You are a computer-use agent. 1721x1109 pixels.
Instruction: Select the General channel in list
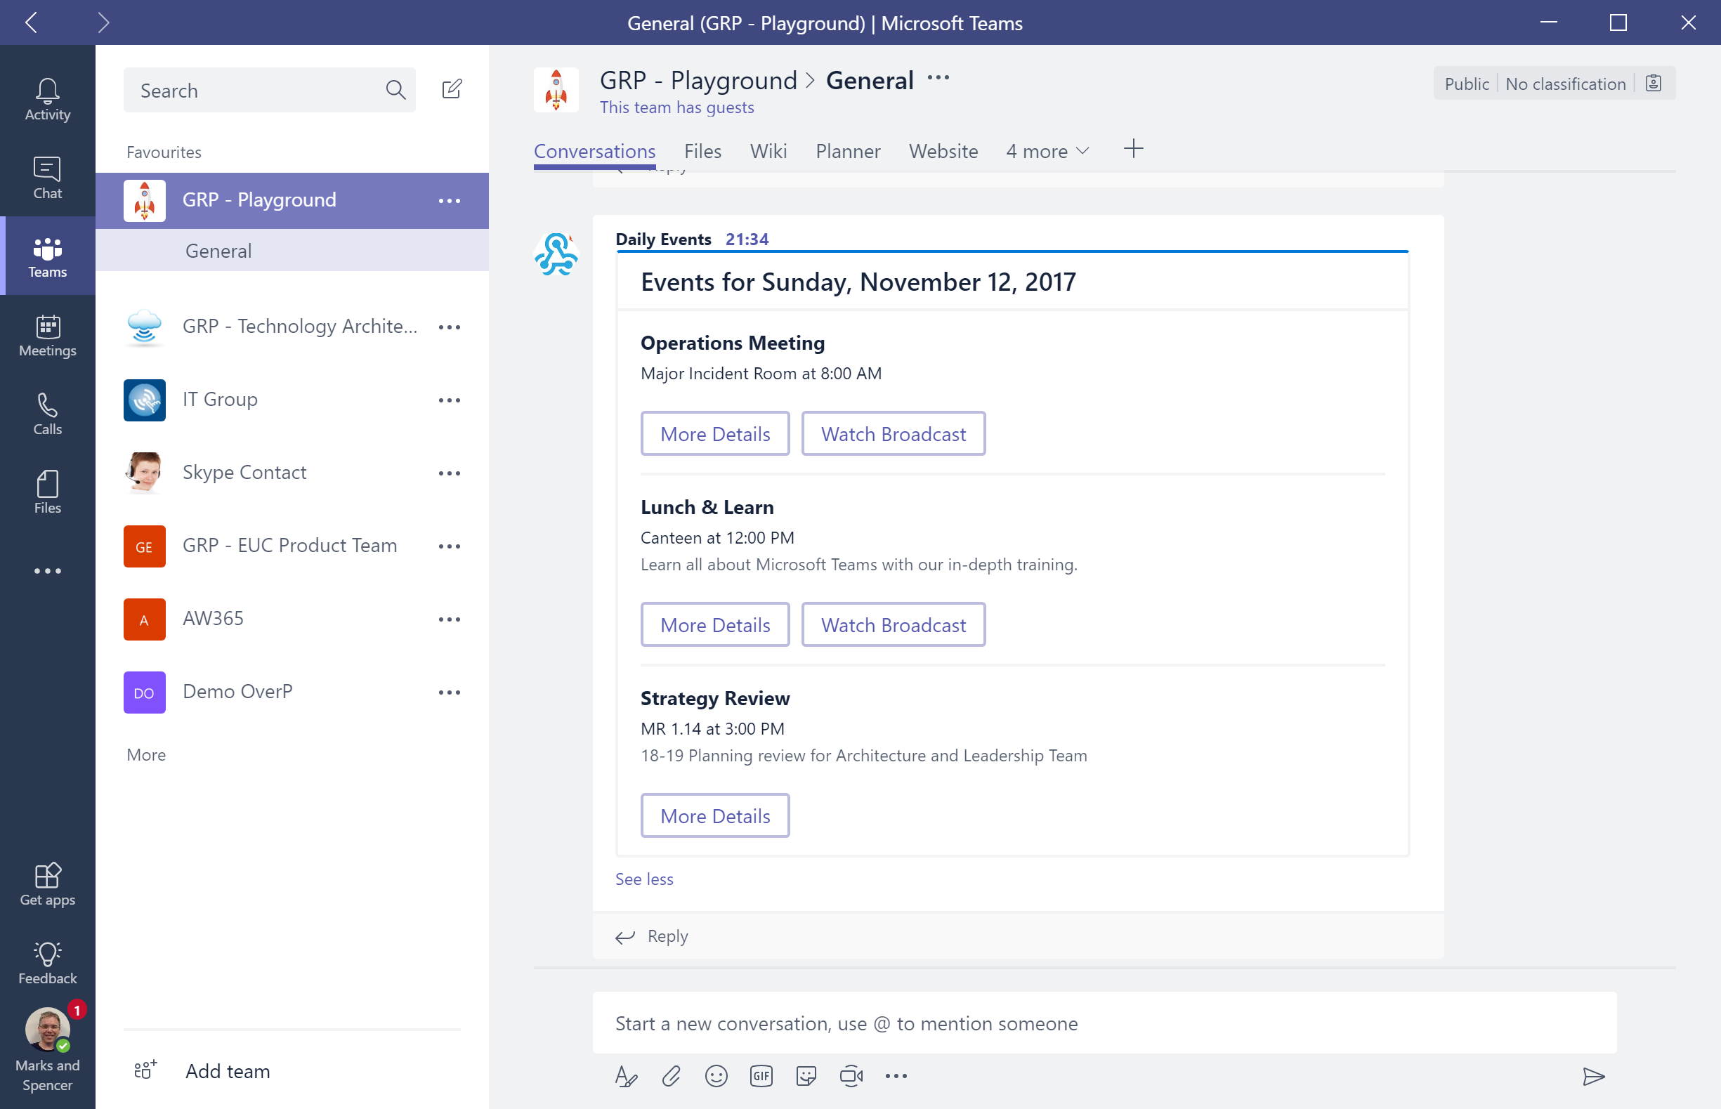[292, 251]
